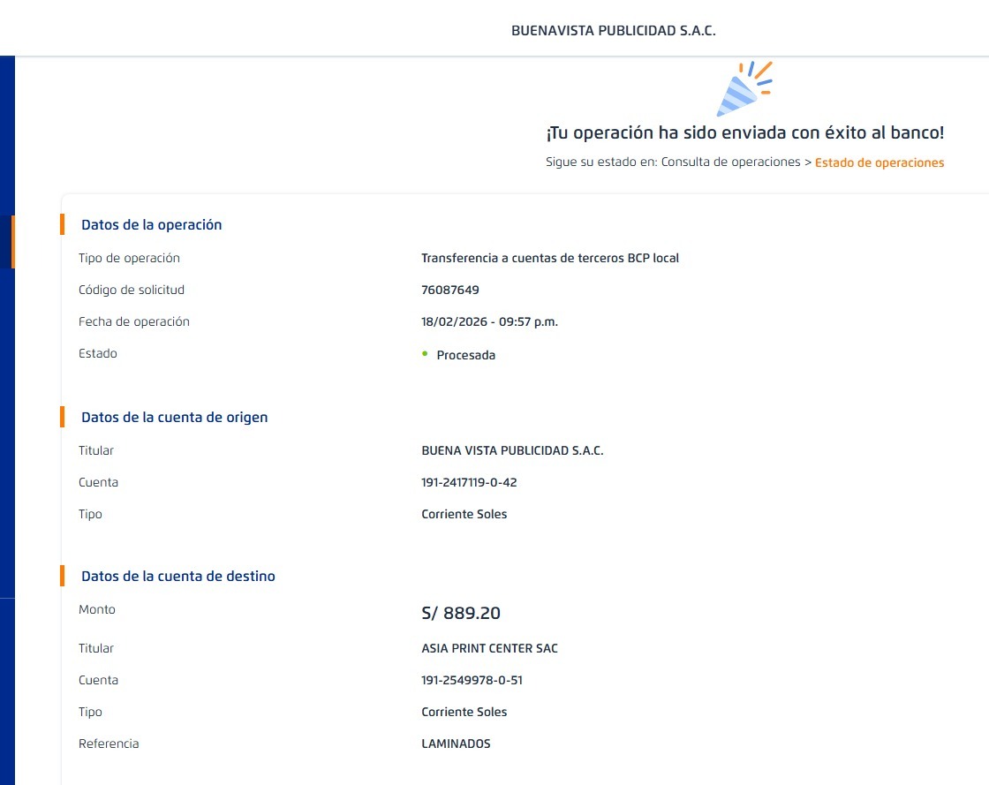This screenshot has width=989, height=785.
Task: Click the orange marker beside Datos de la operación
Action: [63, 224]
